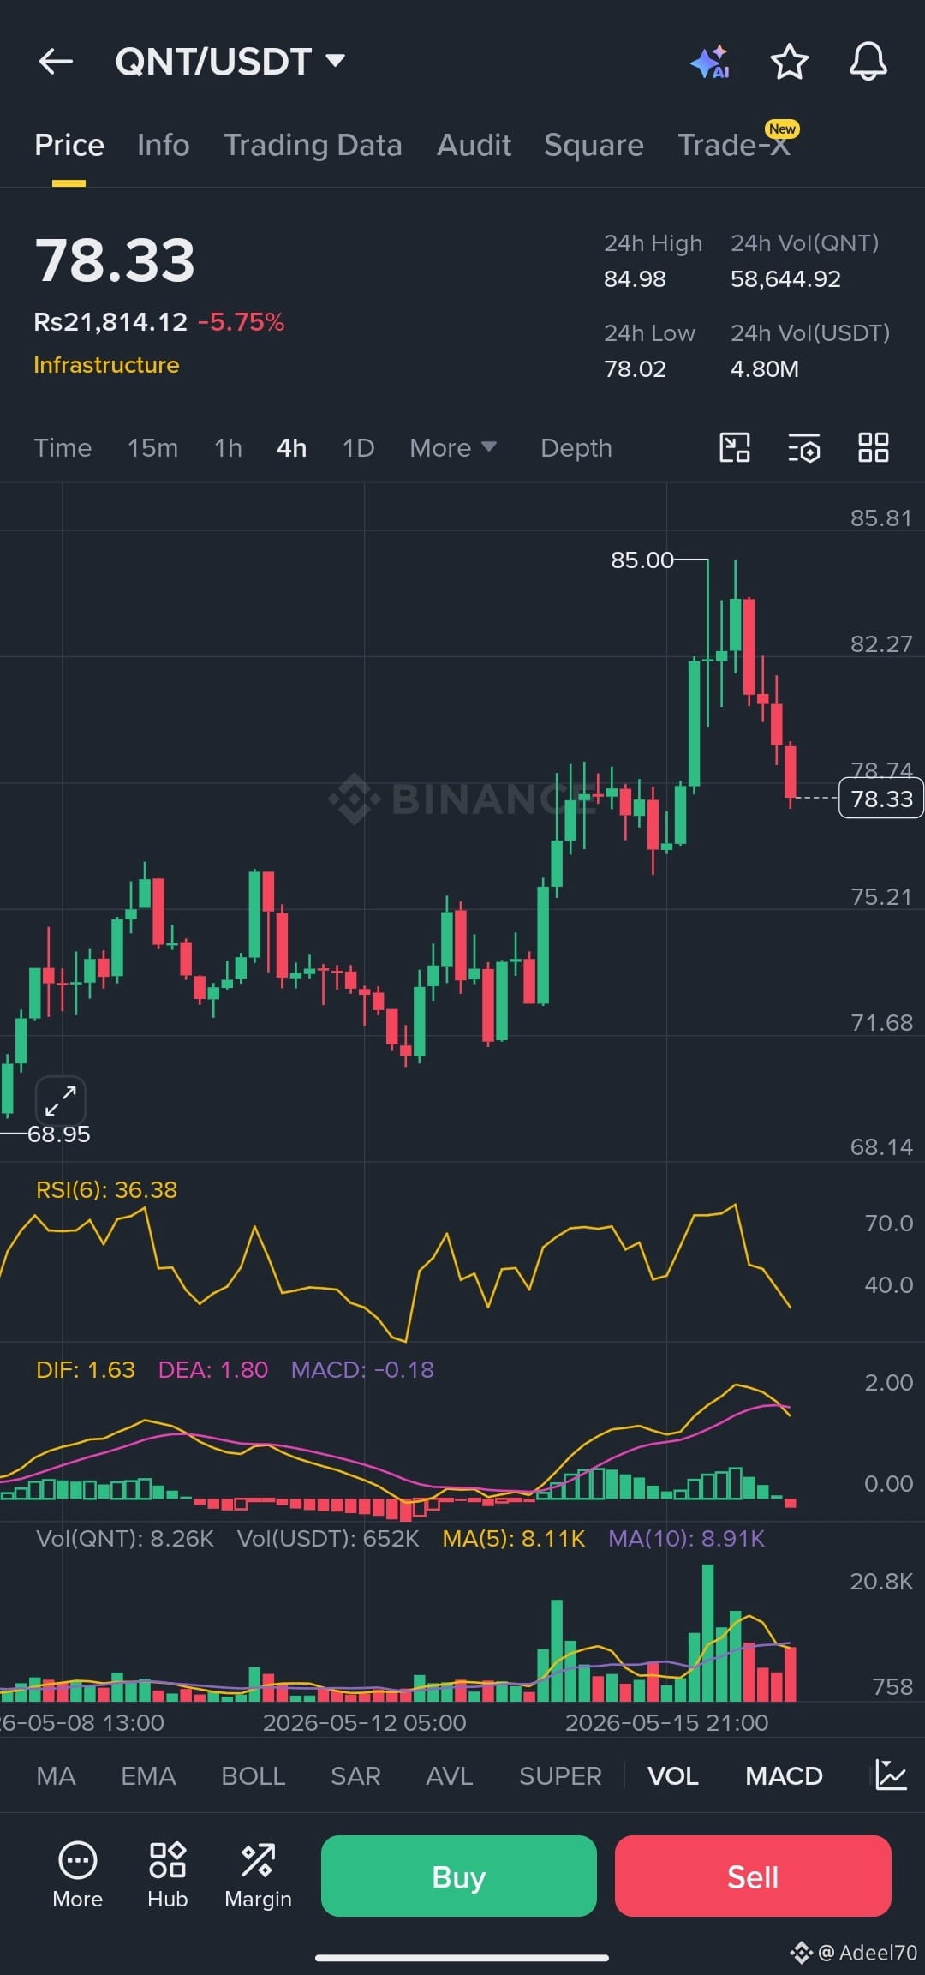Select the 15m interval
This screenshot has height=1975, width=925.
point(152,447)
